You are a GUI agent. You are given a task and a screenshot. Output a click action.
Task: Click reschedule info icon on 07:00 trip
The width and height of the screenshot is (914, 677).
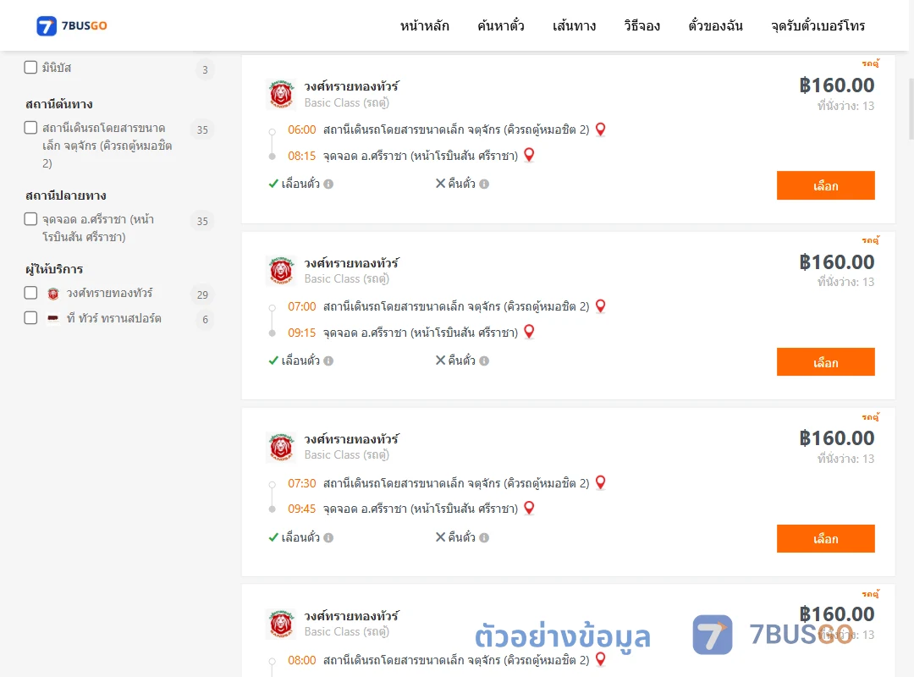click(x=328, y=361)
